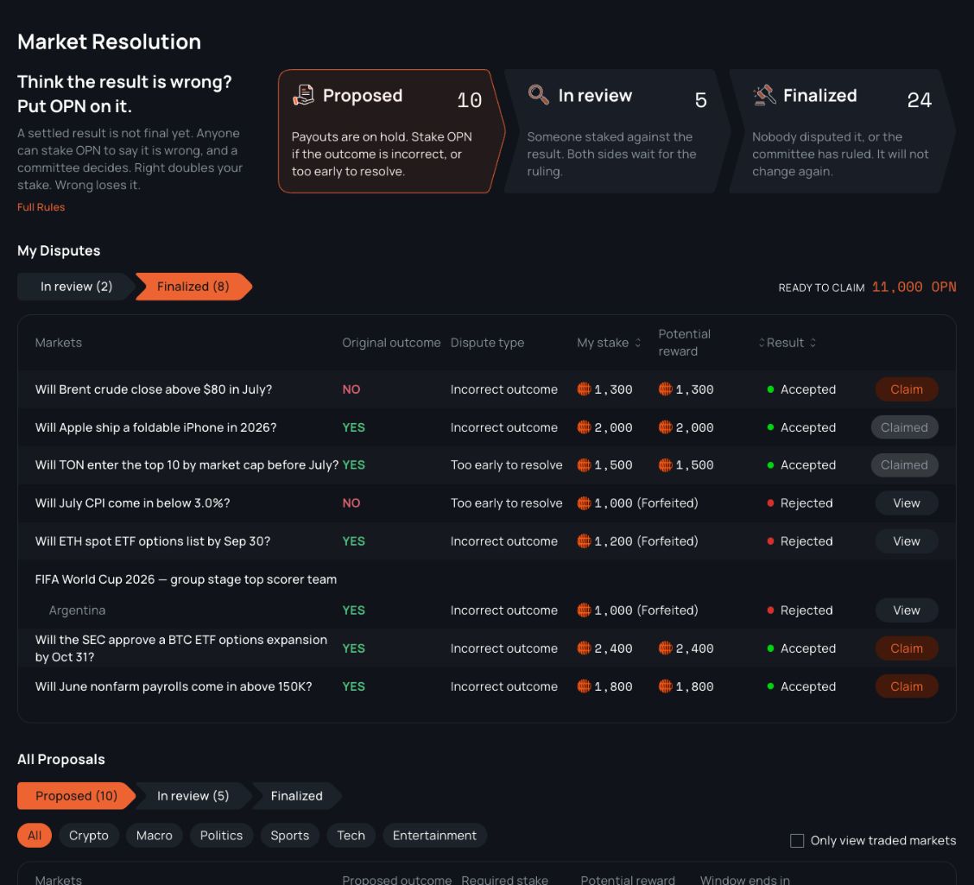This screenshot has height=885, width=974.
Task: Click the 'Original outcome' column header
Action: [x=391, y=343]
